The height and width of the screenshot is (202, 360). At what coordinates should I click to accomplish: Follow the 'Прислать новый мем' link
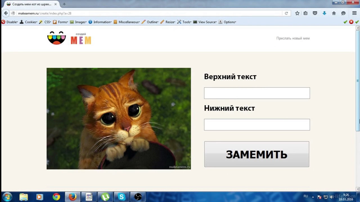(293, 38)
